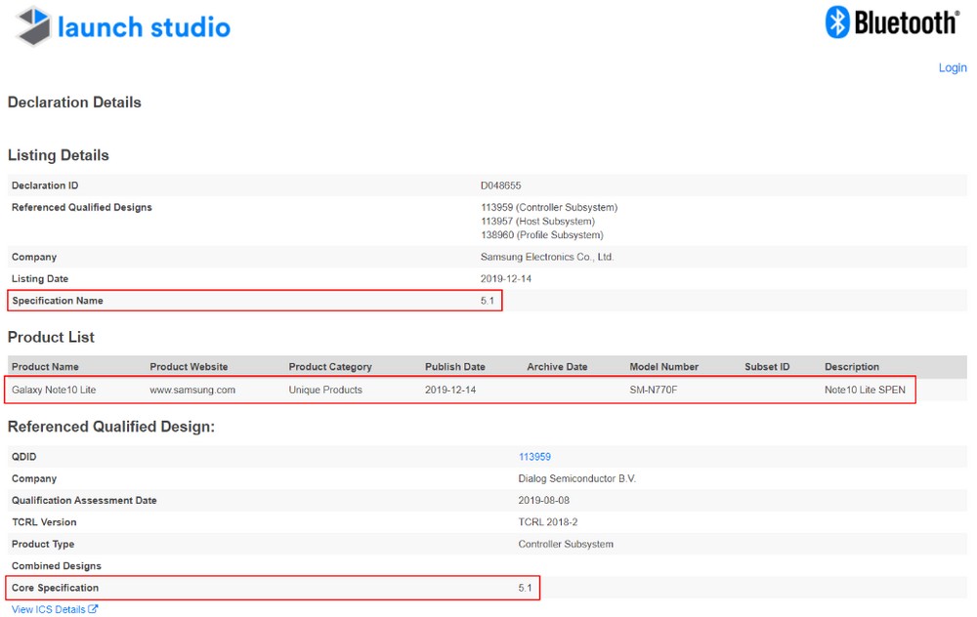Viewport: 977px width, 617px height.
Task: Click the launch studio title text
Action: [x=144, y=26]
